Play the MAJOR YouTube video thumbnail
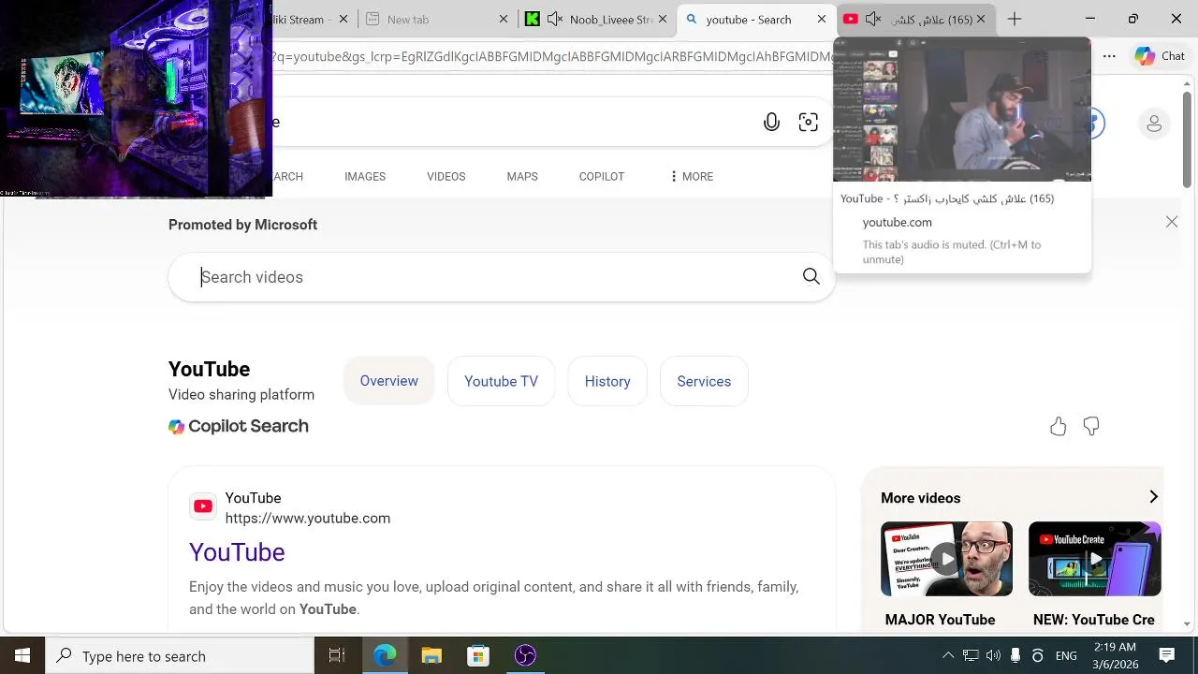 click(x=946, y=559)
